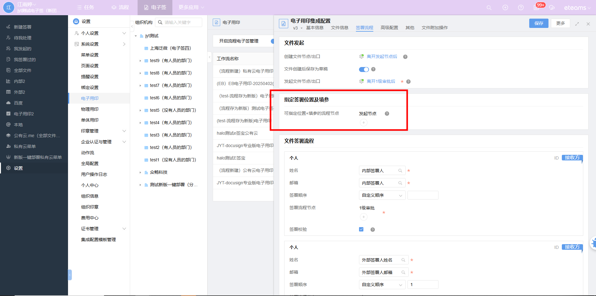Toggle 文件创建后保存为草稿 switch
This screenshot has height=296, width=596.
tap(364, 69)
